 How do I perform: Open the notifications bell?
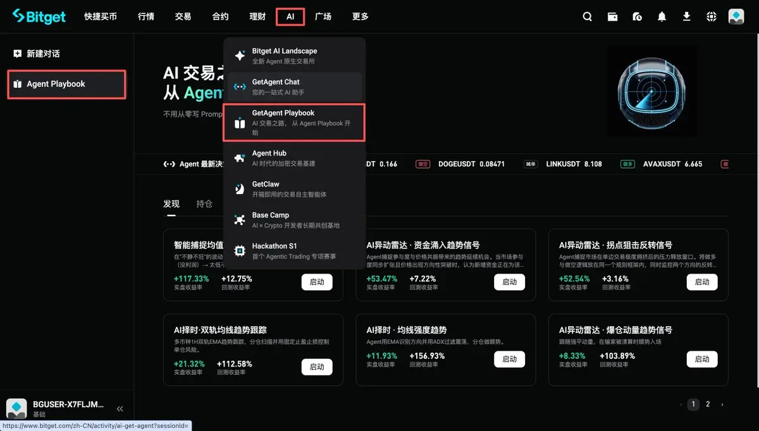(662, 17)
